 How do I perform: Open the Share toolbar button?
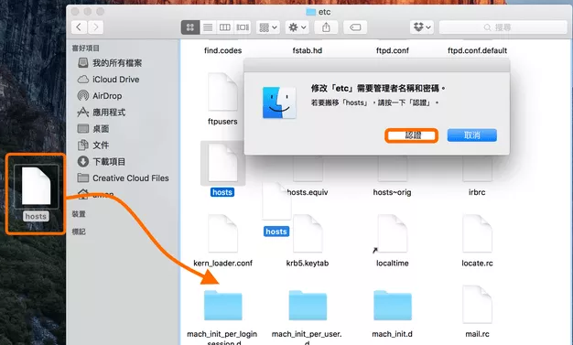click(x=326, y=27)
